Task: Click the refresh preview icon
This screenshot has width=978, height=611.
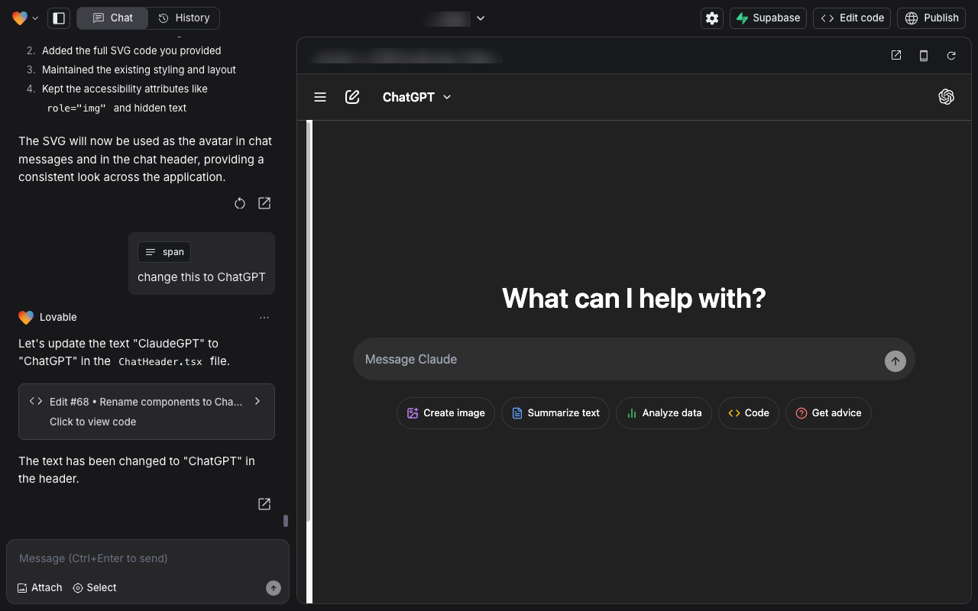Action: (951, 56)
